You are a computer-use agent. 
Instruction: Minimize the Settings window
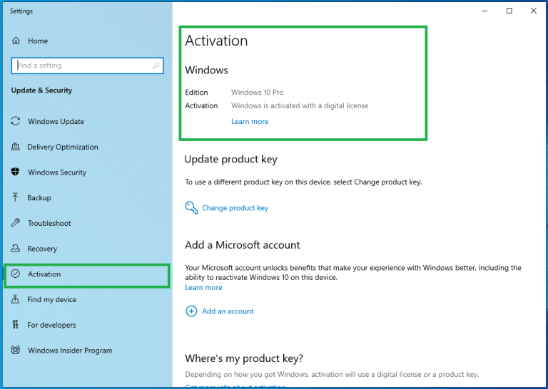[x=484, y=11]
